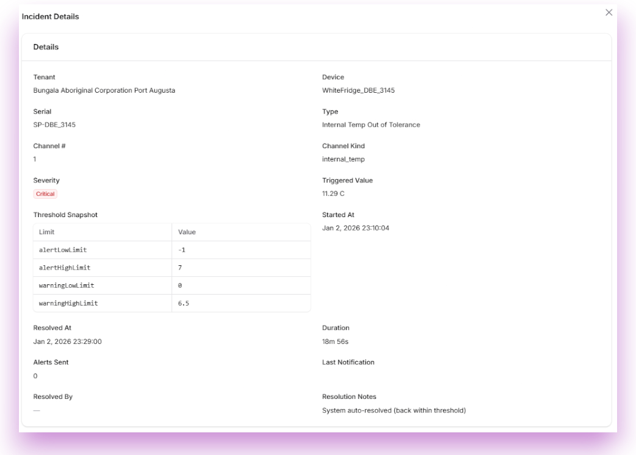Click the Triggered Value 11.29 C

click(333, 193)
